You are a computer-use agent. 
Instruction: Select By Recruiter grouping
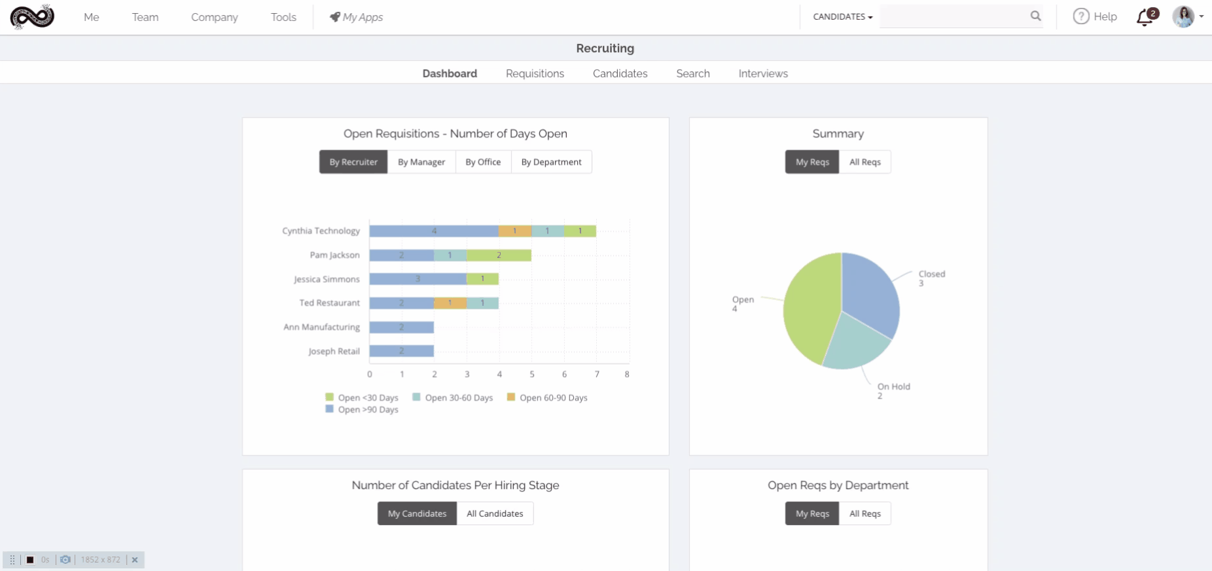[353, 162]
